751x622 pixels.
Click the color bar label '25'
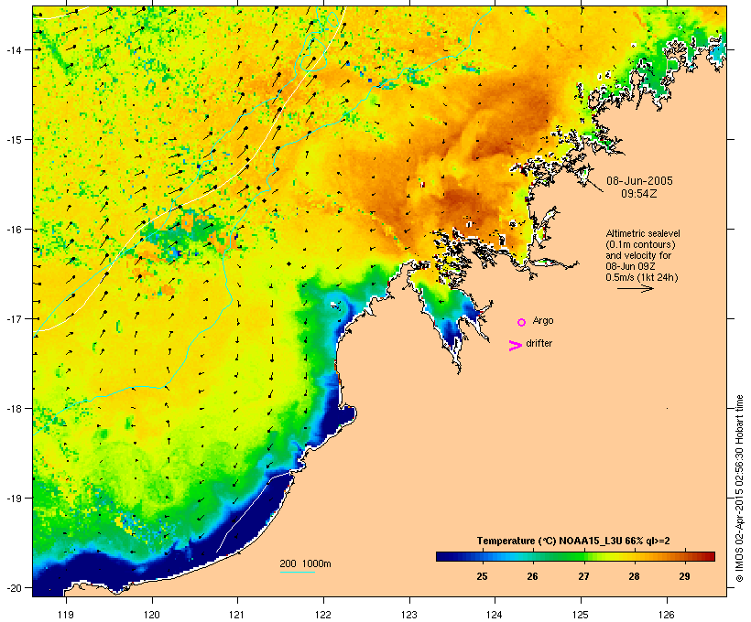[x=482, y=576]
